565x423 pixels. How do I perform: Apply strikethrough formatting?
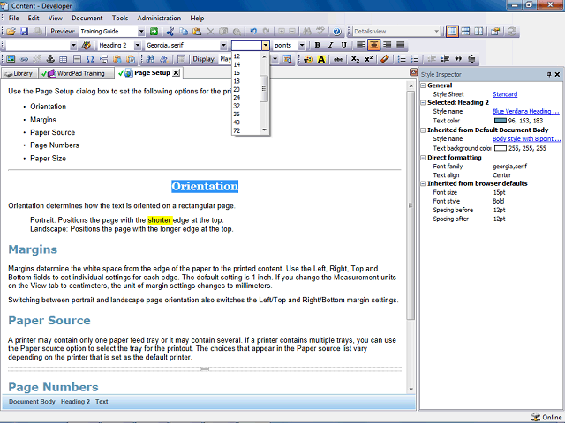point(338,59)
